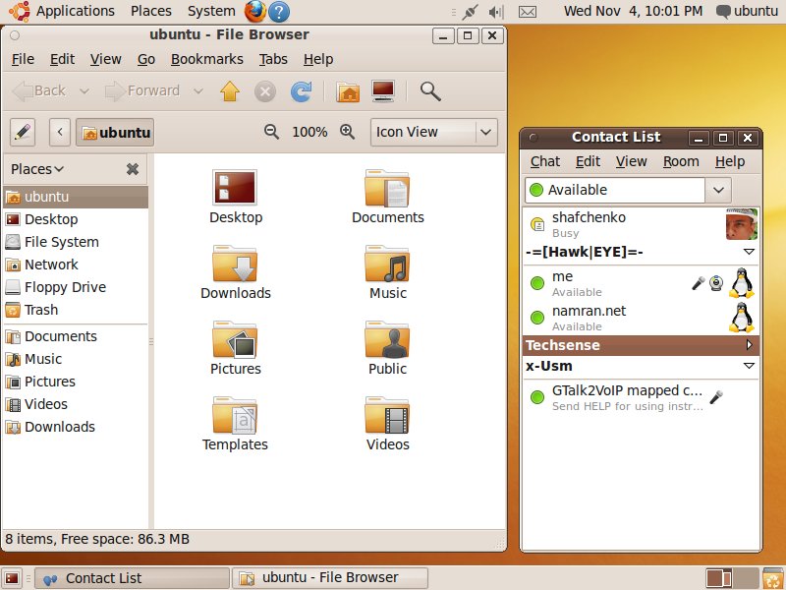Reload the current folder view
This screenshot has width=786, height=590.
[x=302, y=91]
